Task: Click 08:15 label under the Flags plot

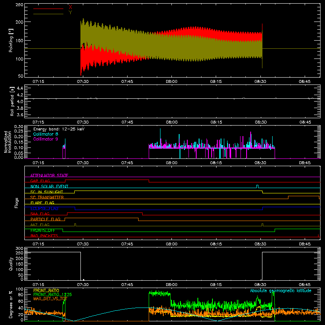Action: (x=216, y=244)
